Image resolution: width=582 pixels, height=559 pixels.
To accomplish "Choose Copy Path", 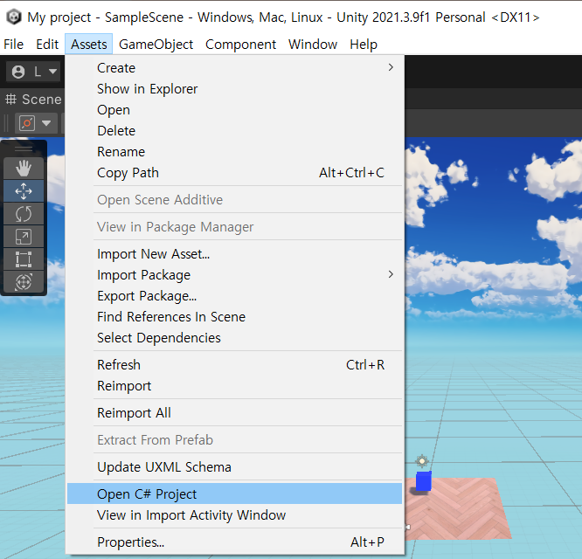I will pos(234,173).
